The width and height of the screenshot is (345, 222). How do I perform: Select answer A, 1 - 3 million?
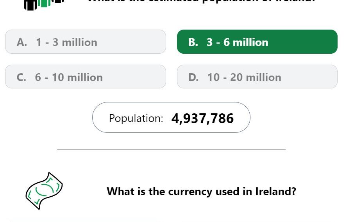click(85, 42)
